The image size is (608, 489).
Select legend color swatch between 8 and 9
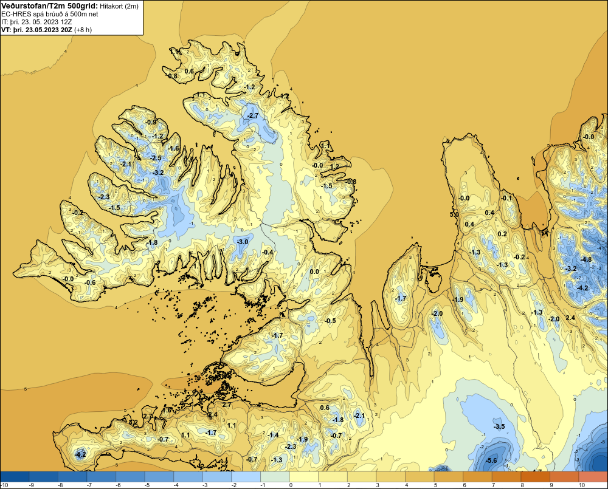[536, 476]
